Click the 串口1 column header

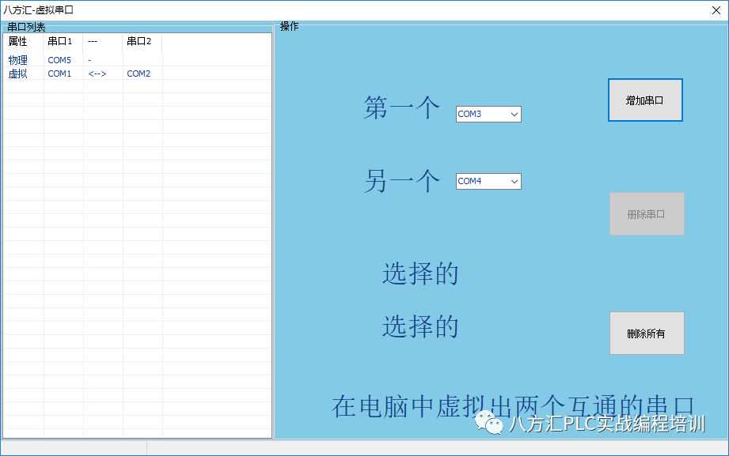[x=60, y=42]
